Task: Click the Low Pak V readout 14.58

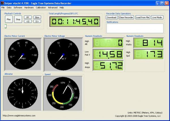Action: tap(108, 54)
